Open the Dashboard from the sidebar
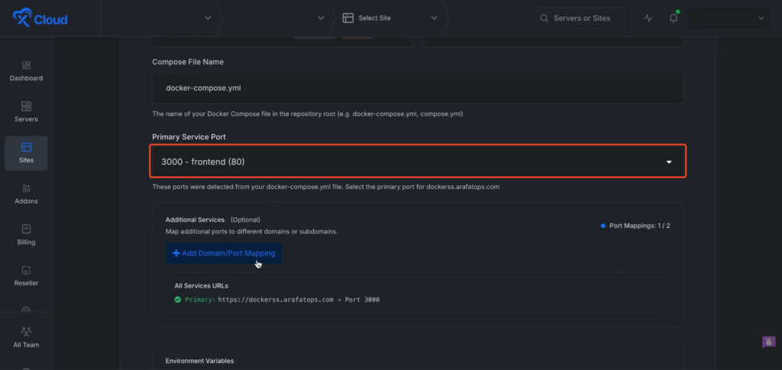 coord(26,71)
